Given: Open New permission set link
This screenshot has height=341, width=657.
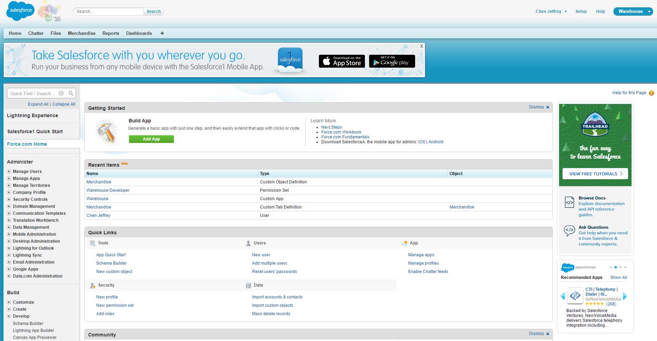Looking at the screenshot, I should [x=115, y=305].
